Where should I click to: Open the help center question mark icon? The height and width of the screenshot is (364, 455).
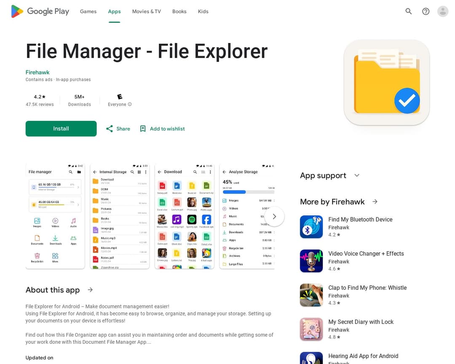pos(426,11)
